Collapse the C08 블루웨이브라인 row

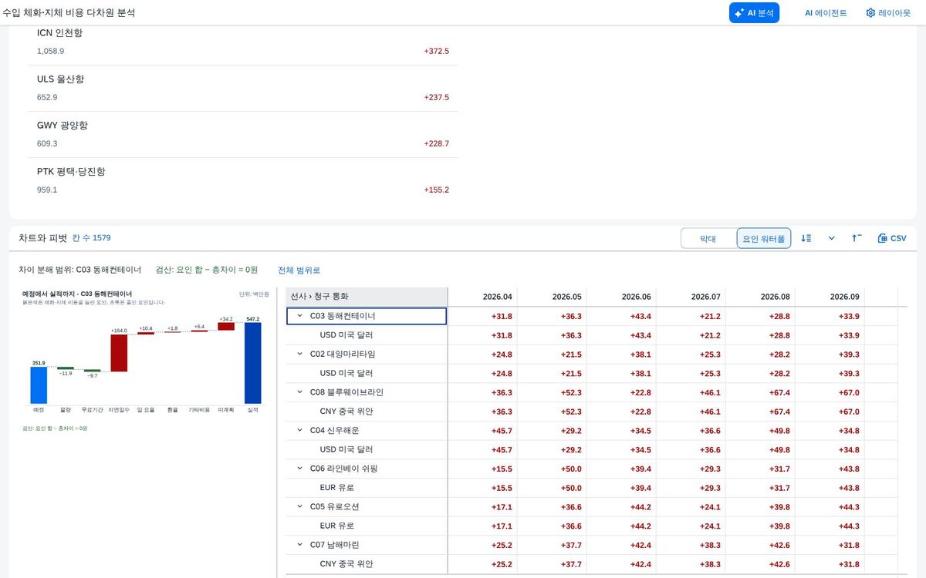pyautogui.click(x=299, y=392)
